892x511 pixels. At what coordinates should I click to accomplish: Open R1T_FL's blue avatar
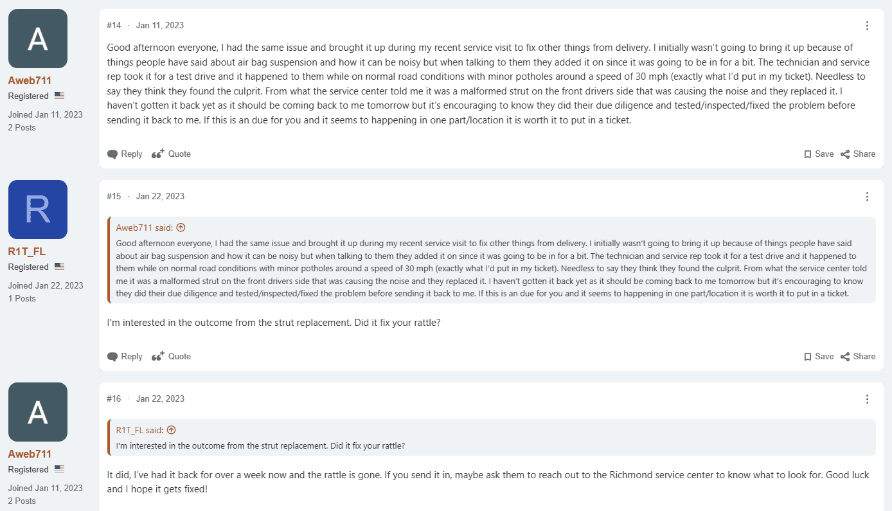(38, 210)
